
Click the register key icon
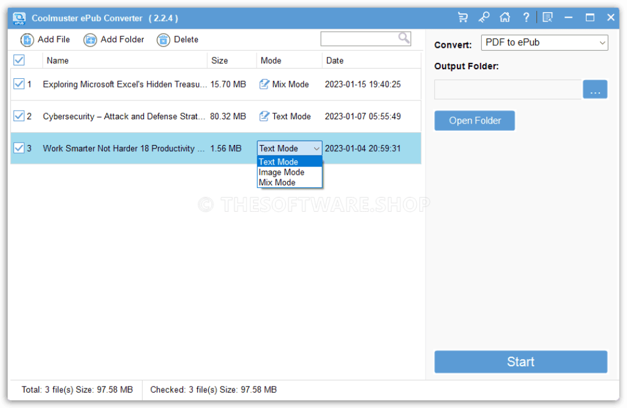484,18
